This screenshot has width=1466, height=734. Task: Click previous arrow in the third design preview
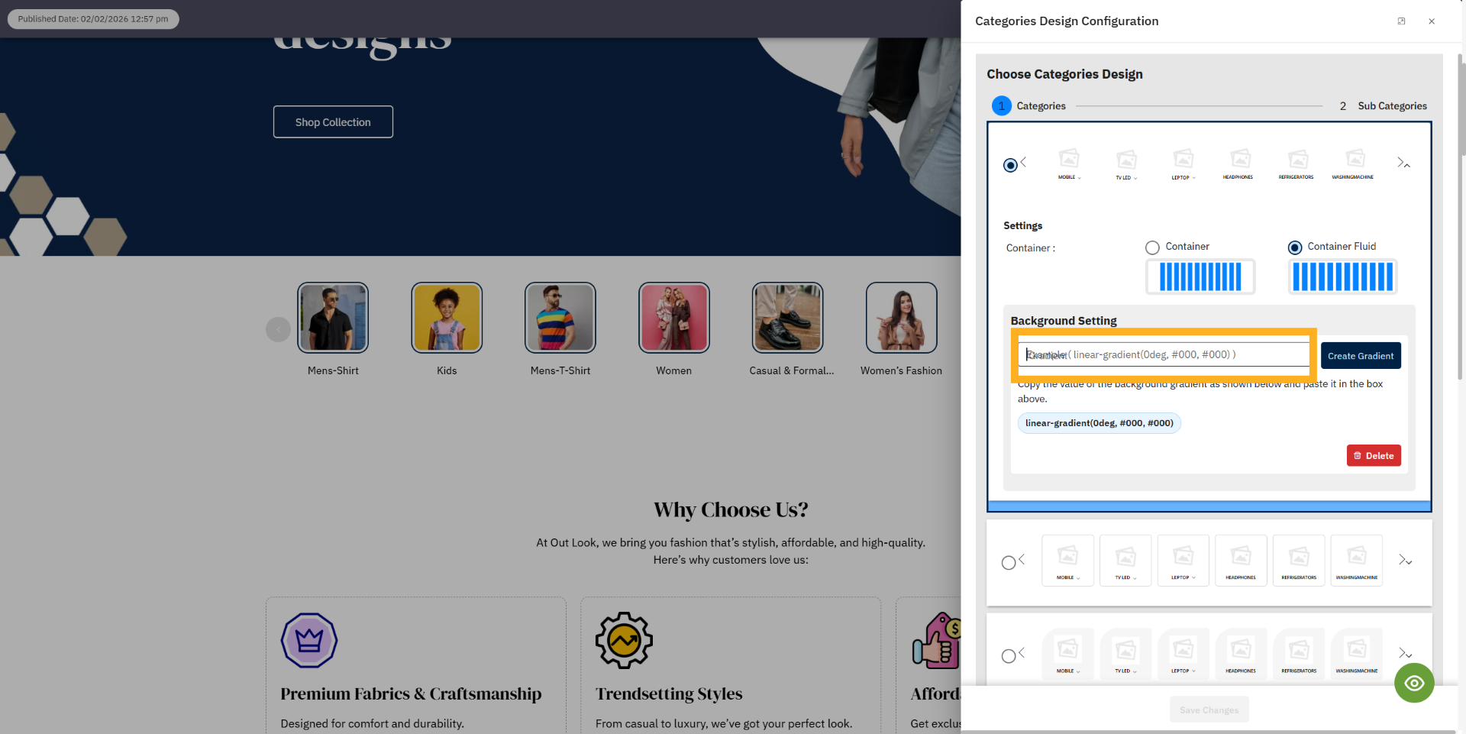click(x=1022, y=653)
